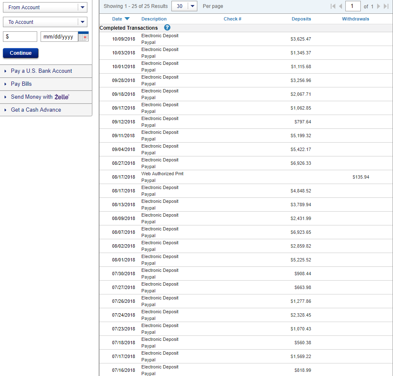Click the Completed Transactions heading
The width and height of the screenshot is (393, 376).
coord(129,28)
